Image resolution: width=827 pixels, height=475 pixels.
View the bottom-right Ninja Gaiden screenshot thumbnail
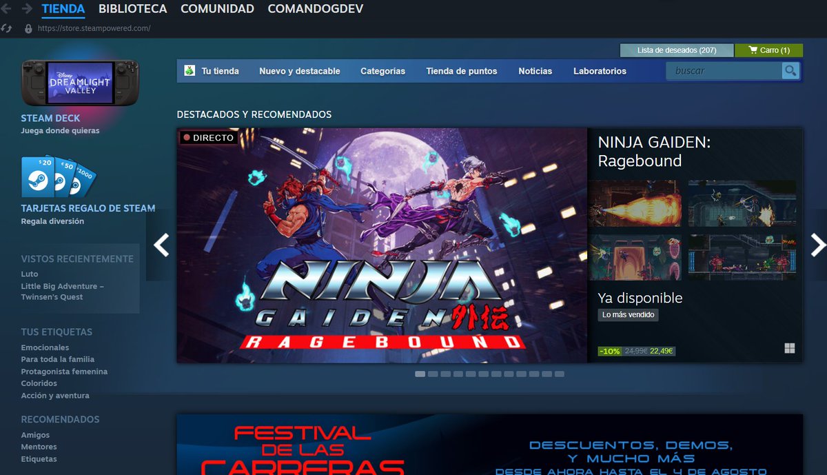tap(742, 257)
